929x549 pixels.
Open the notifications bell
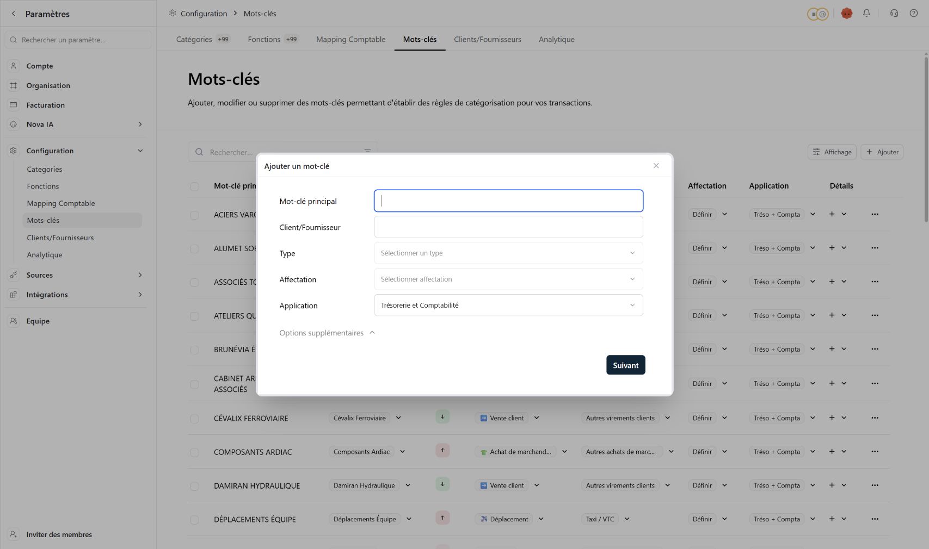(866, 13)
